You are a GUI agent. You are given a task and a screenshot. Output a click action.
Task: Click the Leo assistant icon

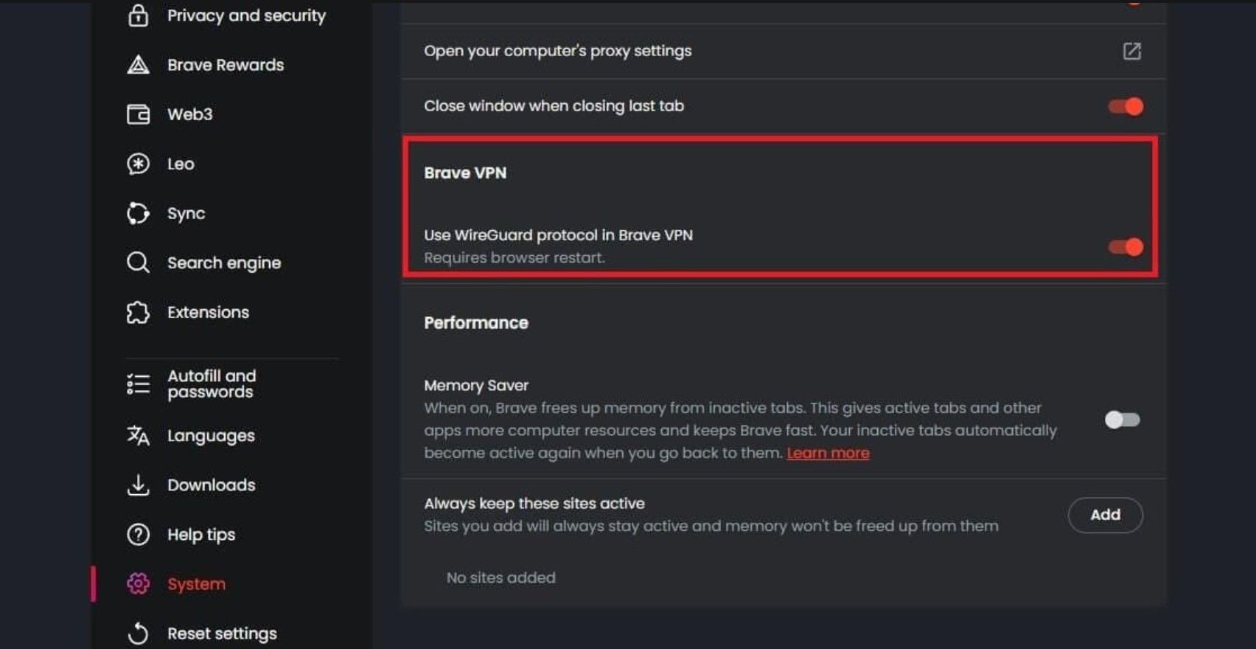[x=137, y=163]
